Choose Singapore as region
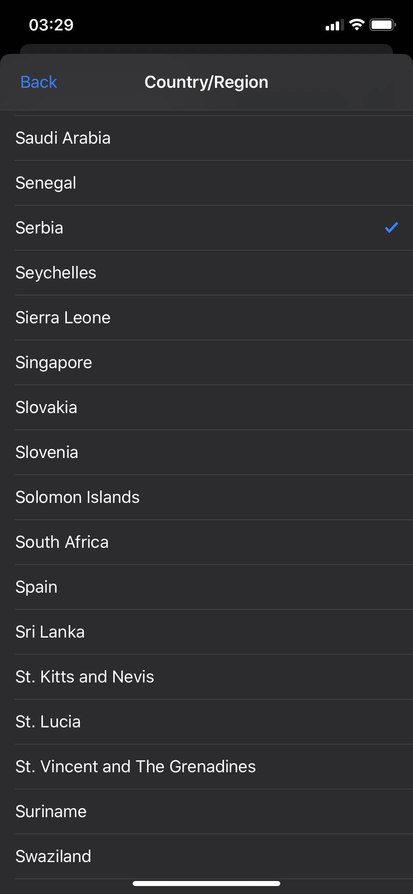Viewport: 413px width, 894px height. (x=54, y=363)
